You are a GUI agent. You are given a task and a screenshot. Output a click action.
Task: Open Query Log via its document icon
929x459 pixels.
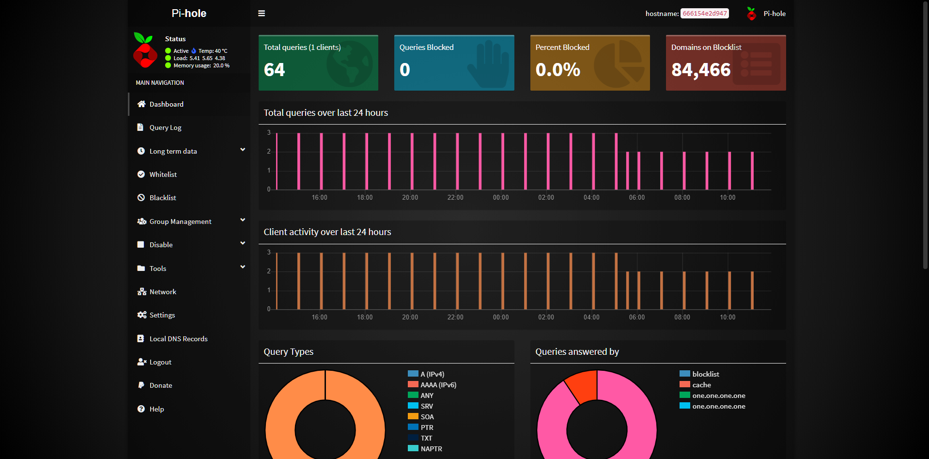[140, 127]
